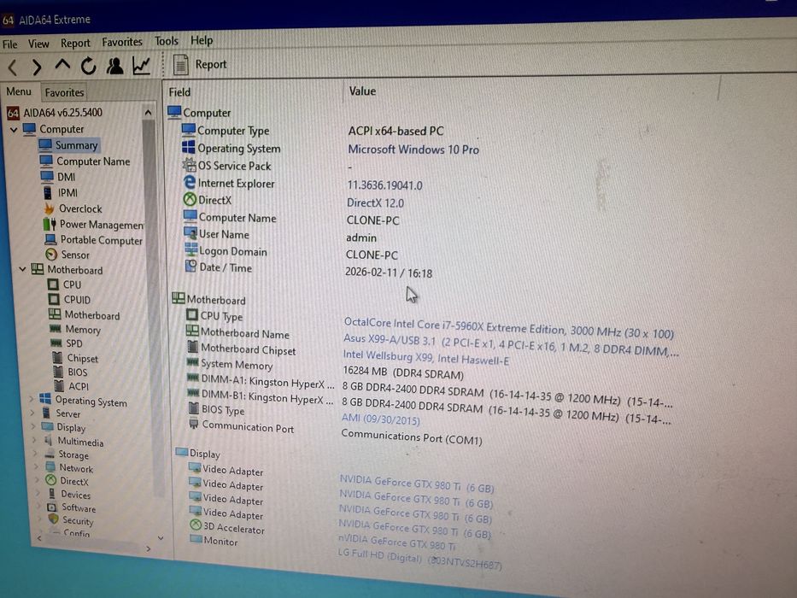Viewport: 797px width, 598px height.
Task: Open the AMI (09/30/2015) BIOS link
Action: point(381,419)
